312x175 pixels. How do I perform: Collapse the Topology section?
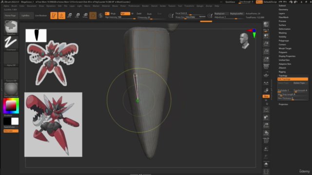[283, 76]
